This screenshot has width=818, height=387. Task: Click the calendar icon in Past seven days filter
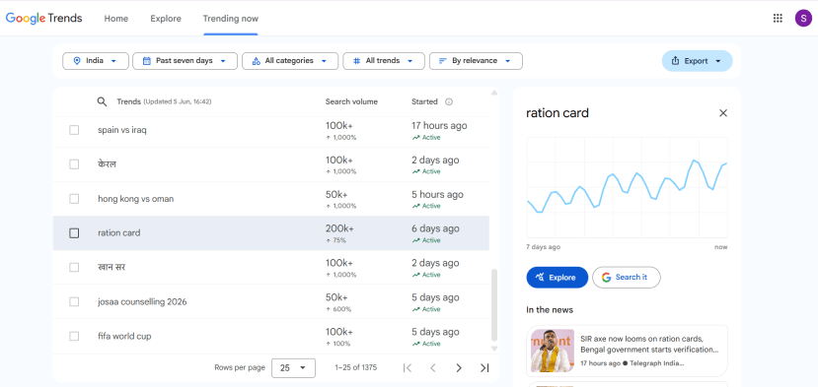point(147,61)
